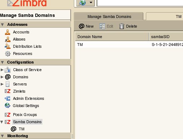Open Distribution Lists
This screenshot has height=139, width=183.
pyautogui.click(x=27, y=46)
